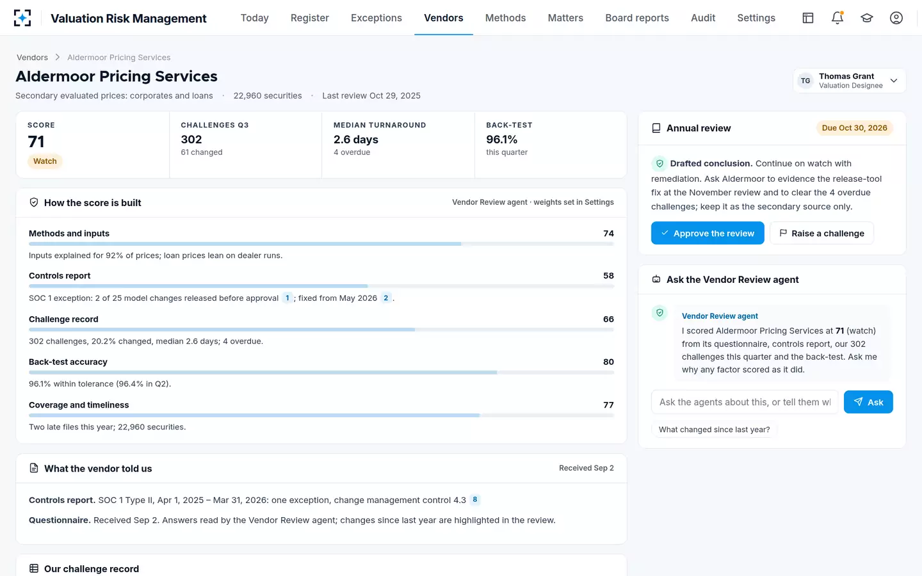Click the Vendor Review agent avatar badge
922x576 pixels.
[x=659, y=313]
